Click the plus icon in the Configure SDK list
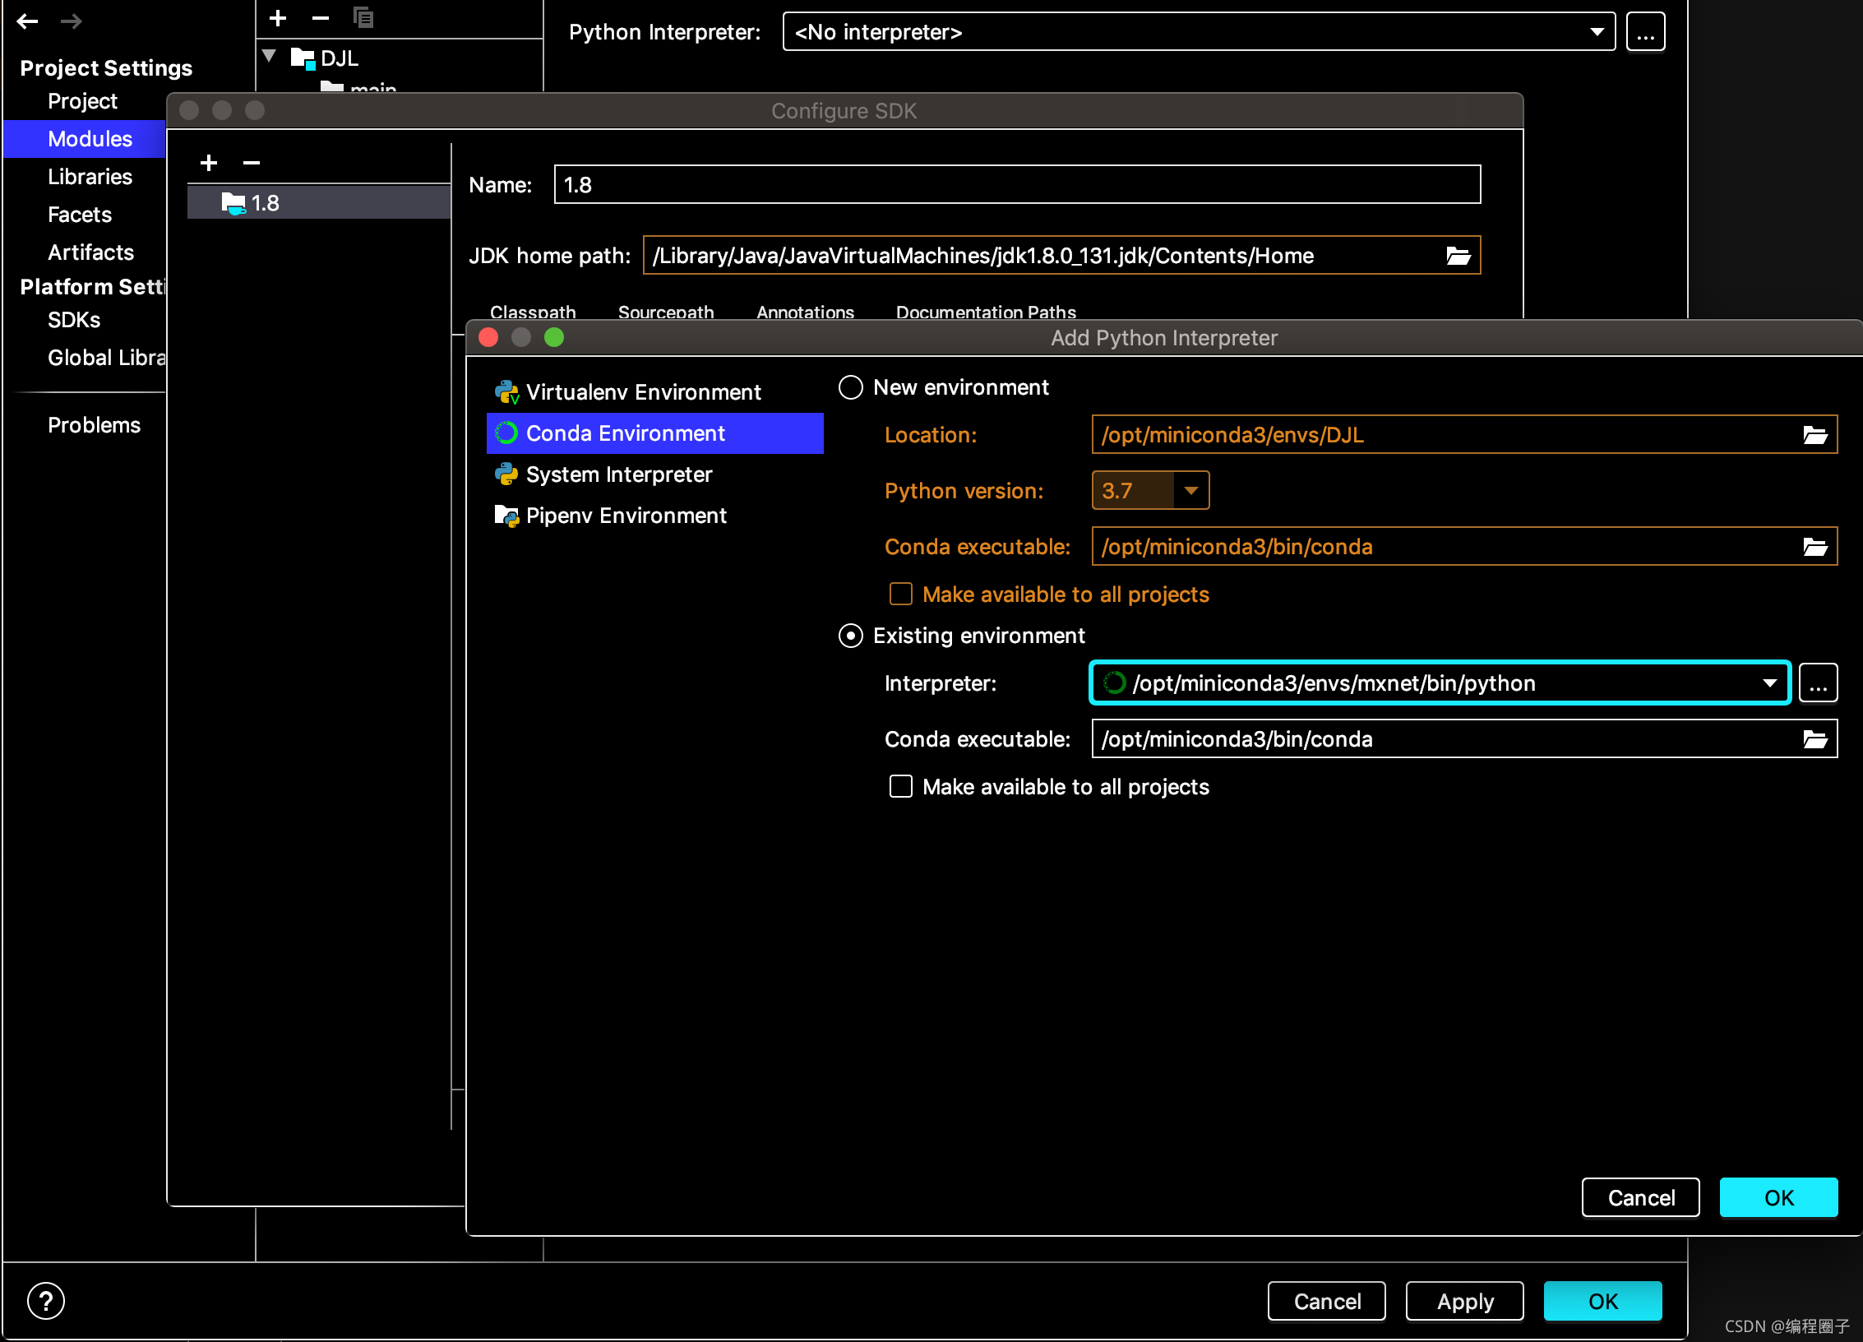 point(209,163)
